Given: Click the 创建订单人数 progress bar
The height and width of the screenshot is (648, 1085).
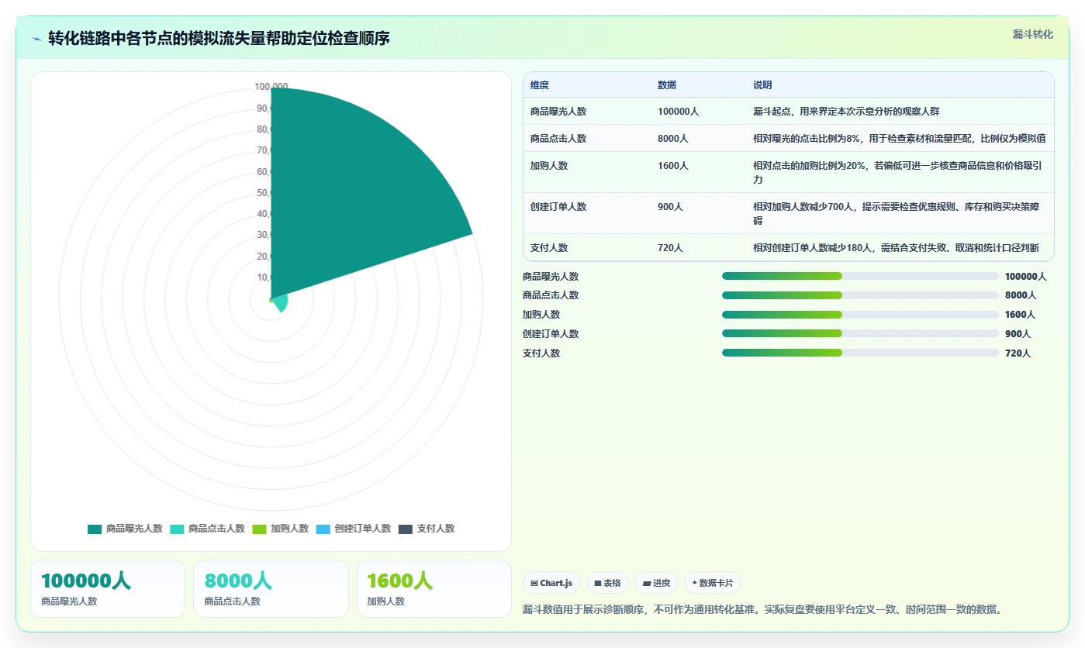Looking at the screenshot, I should point(860,333).
